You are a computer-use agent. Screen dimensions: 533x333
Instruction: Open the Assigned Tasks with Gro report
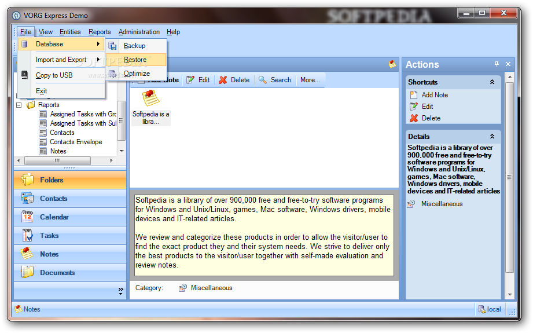point(83,114)
